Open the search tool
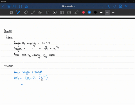The image size is (135, 105). click(15, 6)
